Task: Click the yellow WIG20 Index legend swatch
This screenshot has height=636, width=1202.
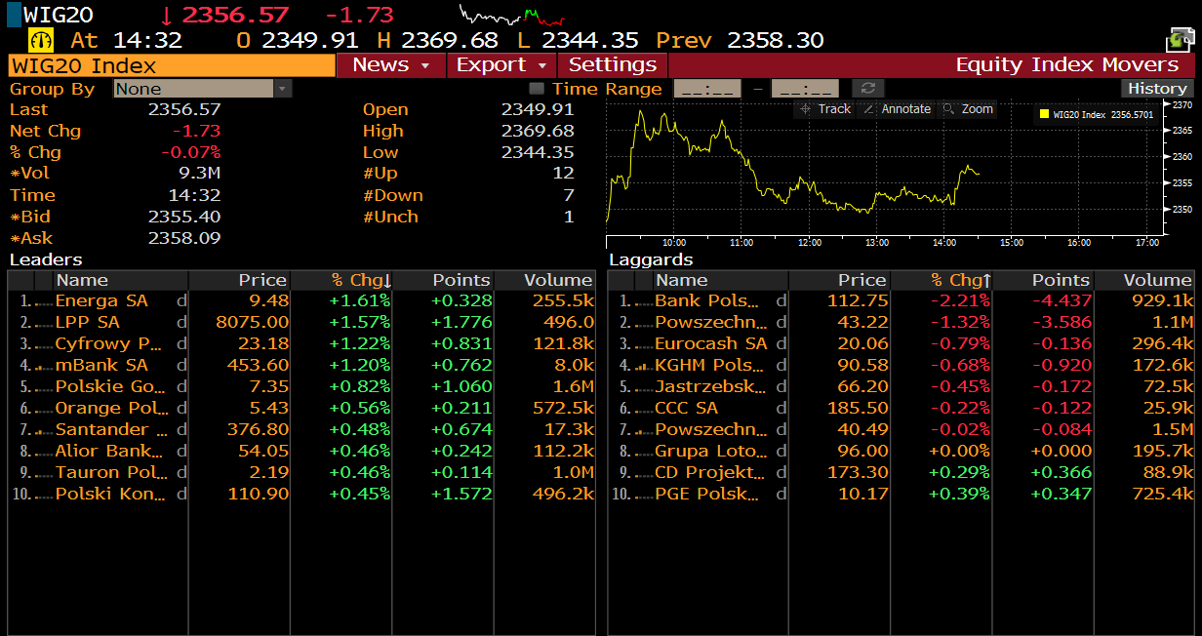Action: pyautogui.click(x=1044, y=114)
